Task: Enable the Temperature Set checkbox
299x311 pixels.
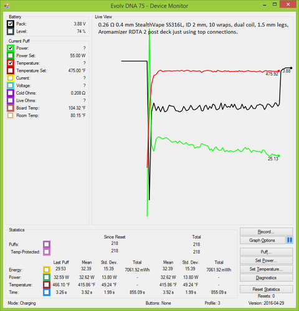Action: [x=11, y=70]
